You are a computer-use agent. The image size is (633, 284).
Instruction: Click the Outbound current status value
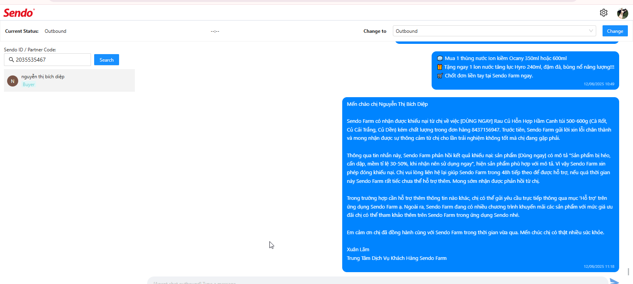point(55,31)
